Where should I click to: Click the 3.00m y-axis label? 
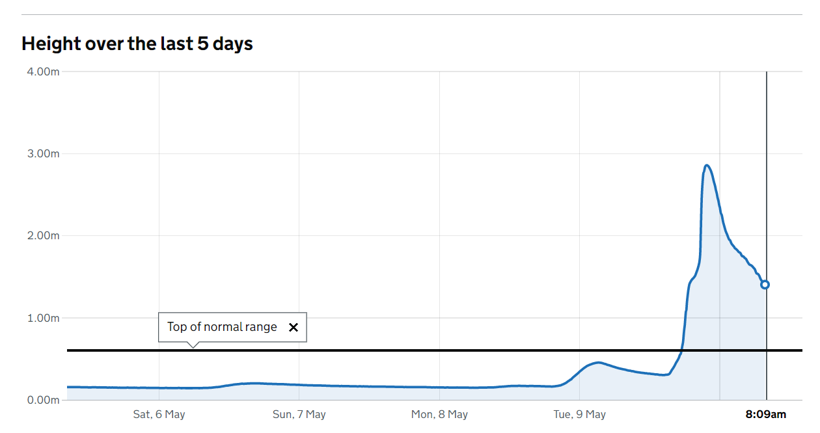point(43,154)
